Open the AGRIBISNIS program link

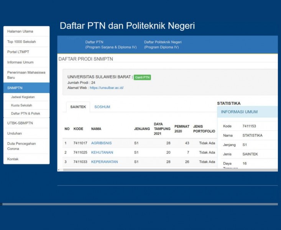pos(101,143)
